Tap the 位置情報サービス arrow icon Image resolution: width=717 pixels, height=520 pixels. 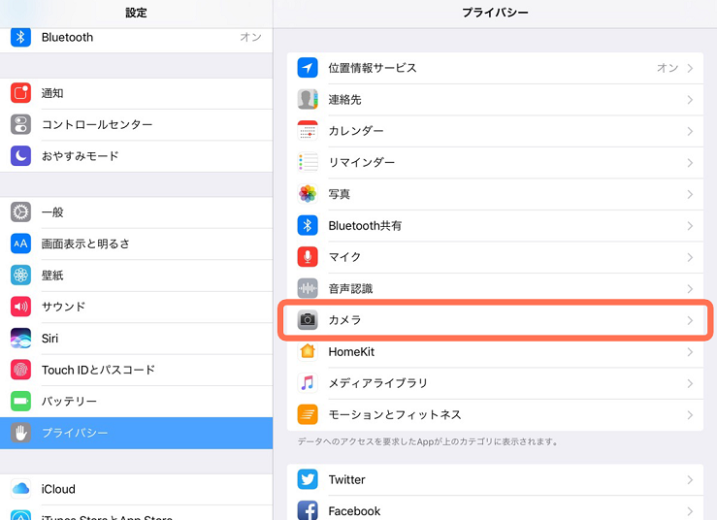(308, 68)
